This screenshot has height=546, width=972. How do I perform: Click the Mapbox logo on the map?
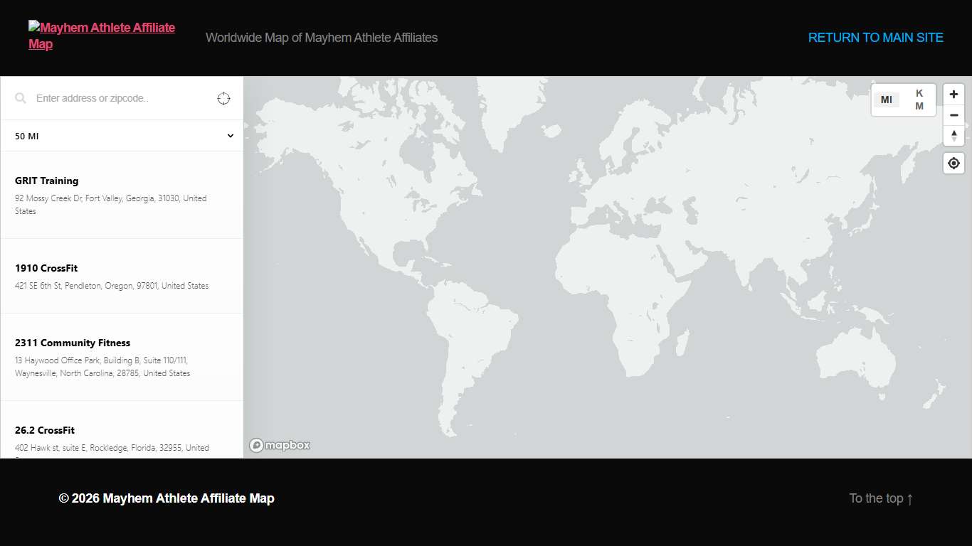pos(280,445)
